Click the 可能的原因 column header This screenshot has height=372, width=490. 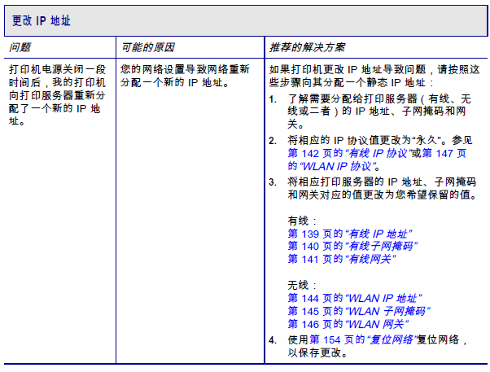pos(147,47)
